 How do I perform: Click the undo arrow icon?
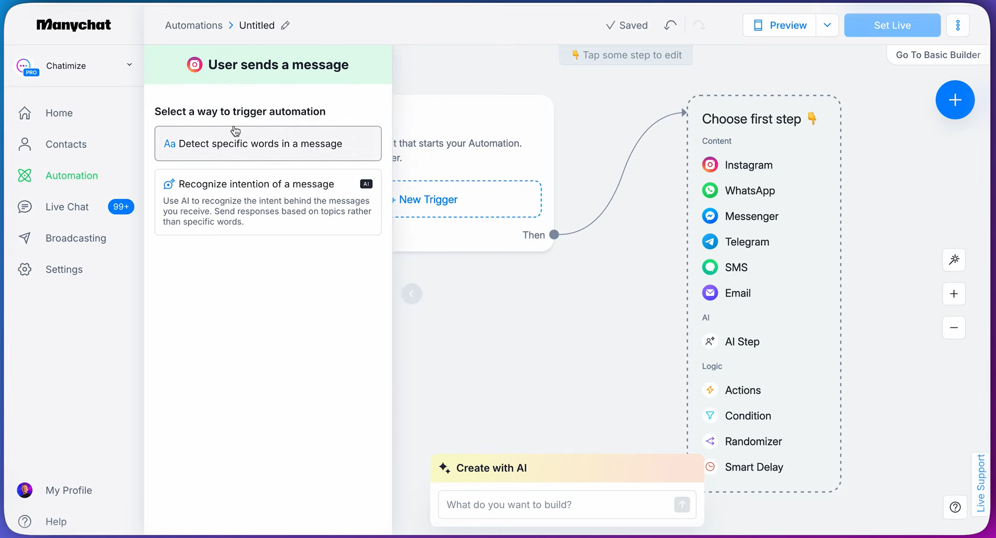point(670,25)
